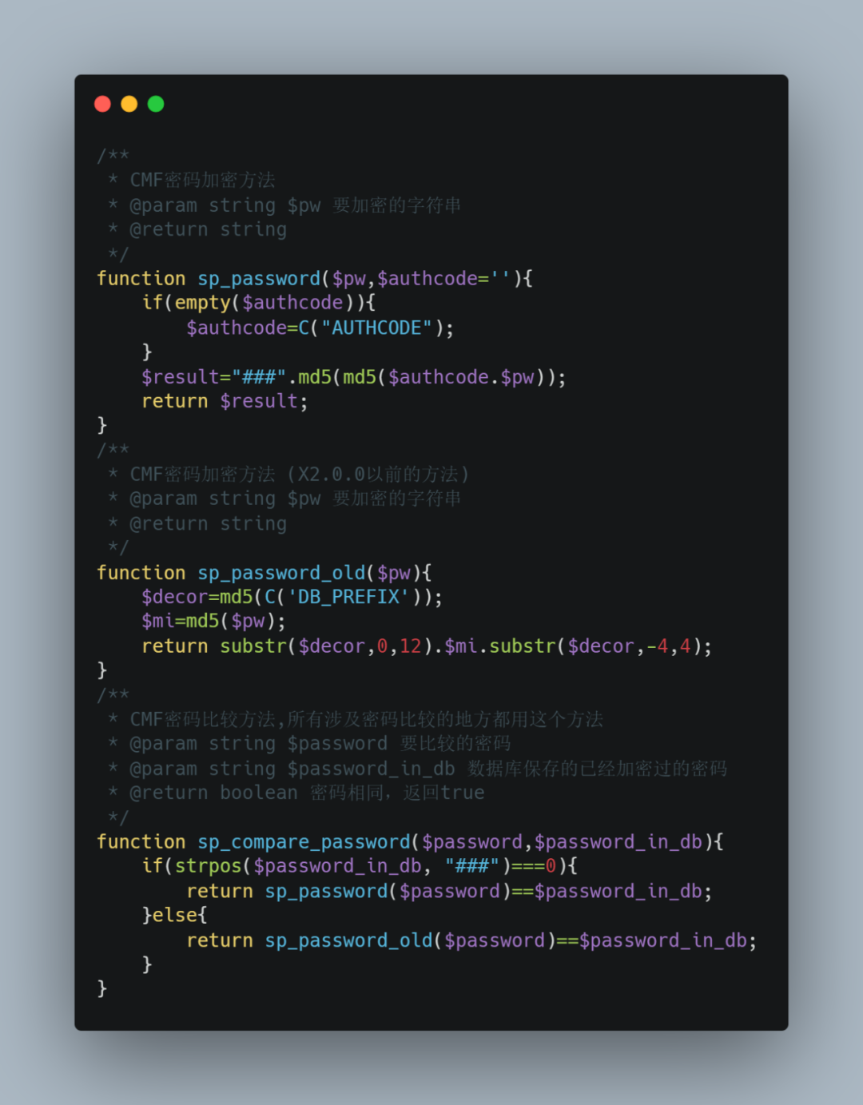Click the return sp_password_old call line
Image resolution: width=863 pixels, height=1105 pixels.
click(x=471, y=940)
